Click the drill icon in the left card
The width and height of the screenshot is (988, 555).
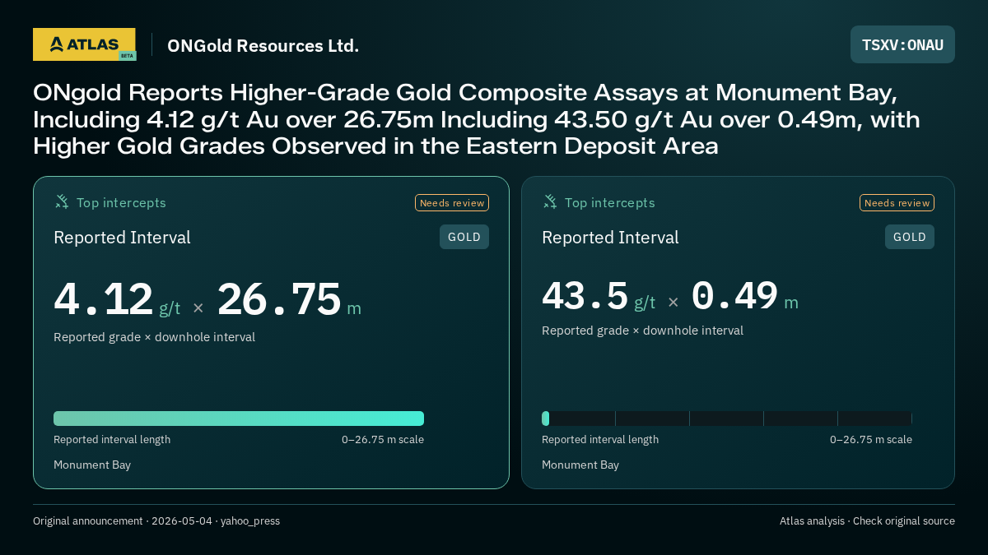coord(62,201)
